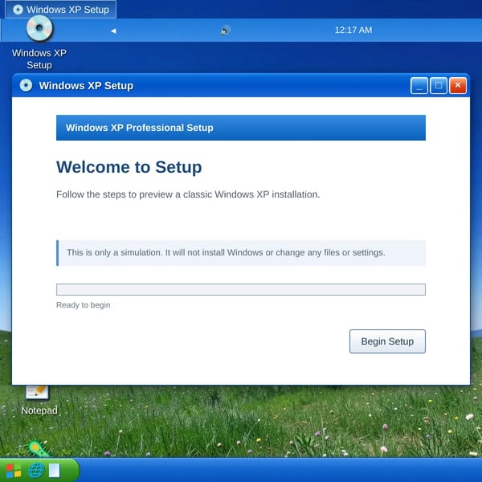The image size is (482, 482).
Task: Click the 'Ready to begin' status text
Action: [x=84, y=305]
